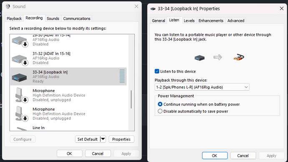Viewport: 288px width, 162px height.
Task: Click the Sound speaker icon in title bar
Action: pyautogui.click(x=8, y=6)
